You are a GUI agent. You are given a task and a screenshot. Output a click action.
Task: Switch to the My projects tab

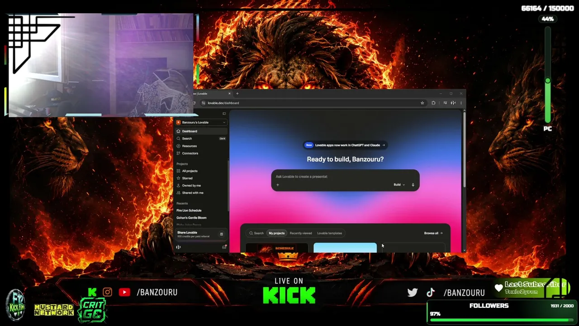[276, 233]
